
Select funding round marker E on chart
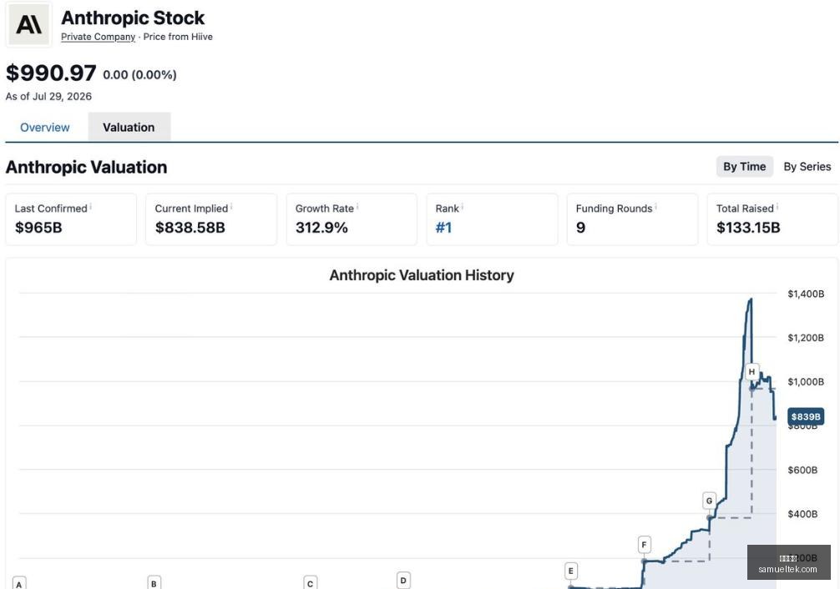click(570, 571)
